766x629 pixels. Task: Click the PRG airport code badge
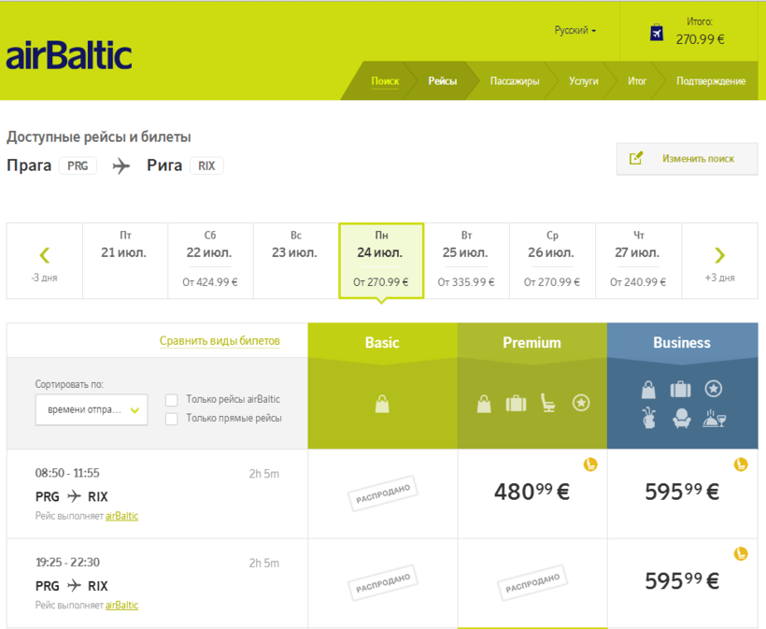pyautogui.click(x=78, y=166)
